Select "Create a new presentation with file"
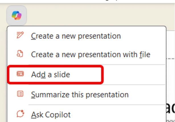 click(x=90, y=54)
